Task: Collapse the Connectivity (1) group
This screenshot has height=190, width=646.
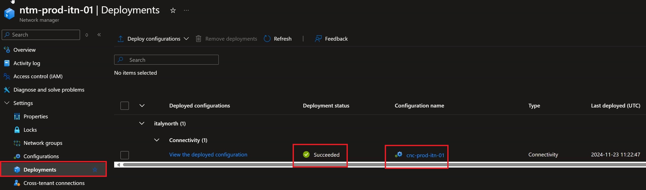Action: (x=157, y=140)
